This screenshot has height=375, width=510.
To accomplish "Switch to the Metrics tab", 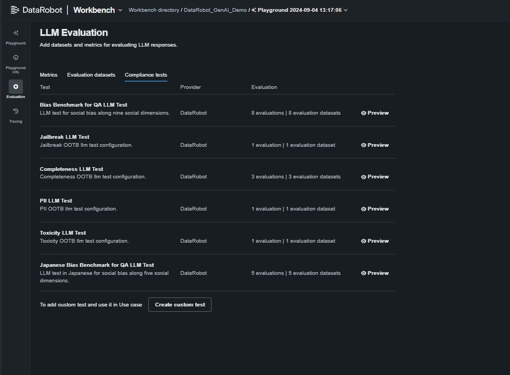I will (49, 75).
